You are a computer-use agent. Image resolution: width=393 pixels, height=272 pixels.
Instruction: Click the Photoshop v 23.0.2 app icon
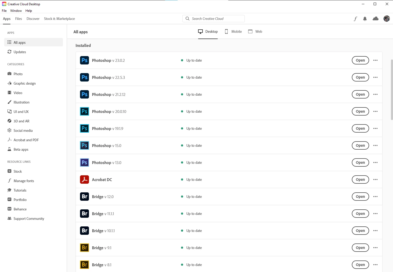[x=84, y=60]
